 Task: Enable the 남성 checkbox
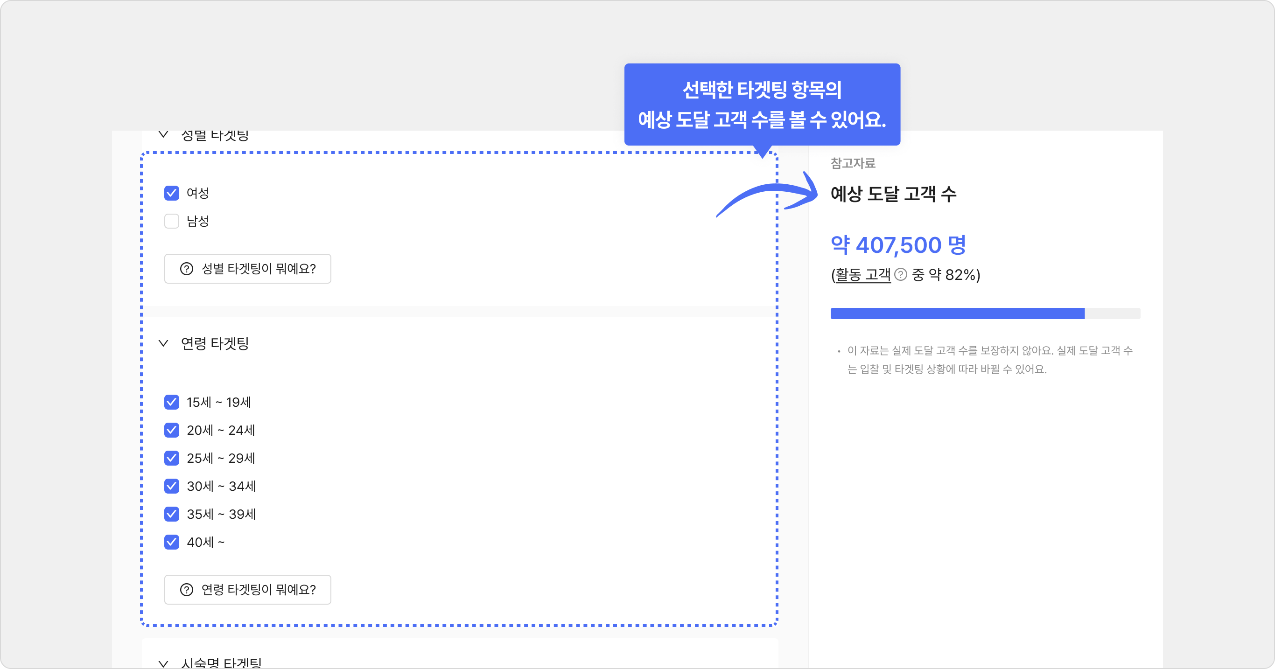[x=171, y=221]
